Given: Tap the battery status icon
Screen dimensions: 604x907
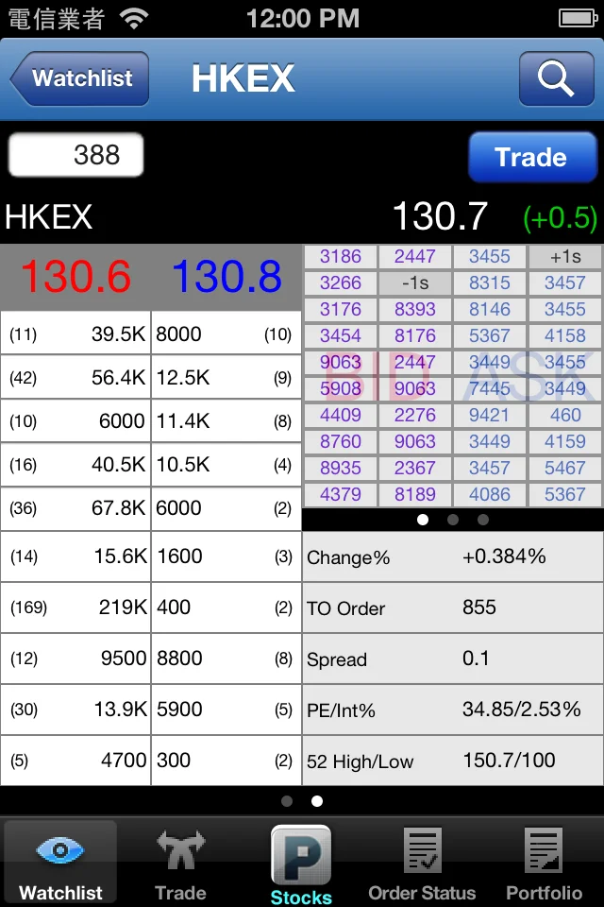Looking at the screenshot, I should (578, 19).
